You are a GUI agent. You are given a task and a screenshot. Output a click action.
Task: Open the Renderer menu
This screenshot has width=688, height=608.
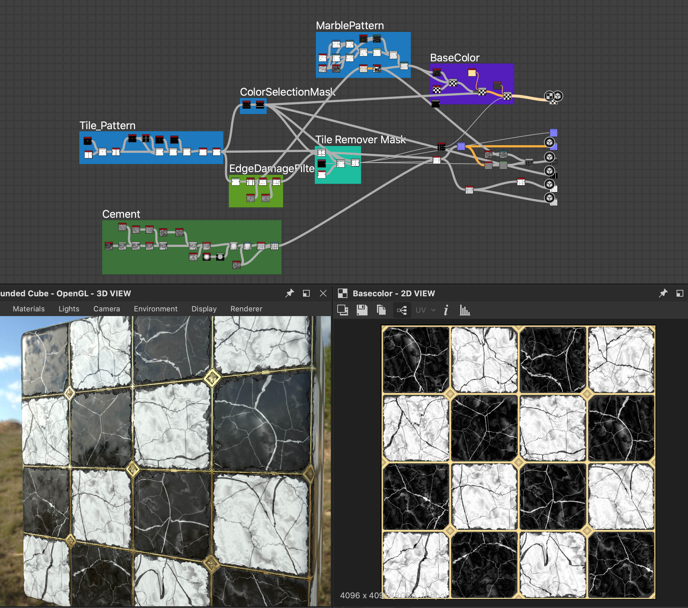[246, 309]
